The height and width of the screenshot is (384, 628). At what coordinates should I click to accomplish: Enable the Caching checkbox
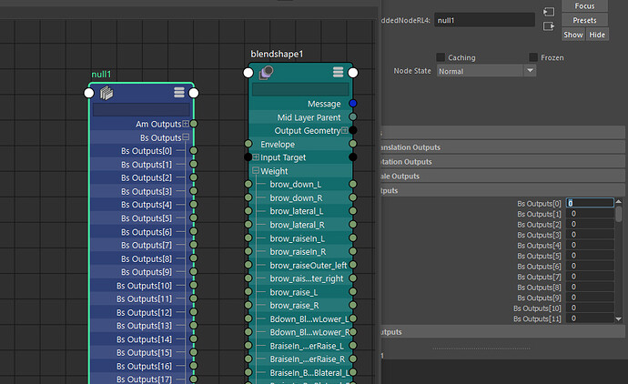point(441,57)
